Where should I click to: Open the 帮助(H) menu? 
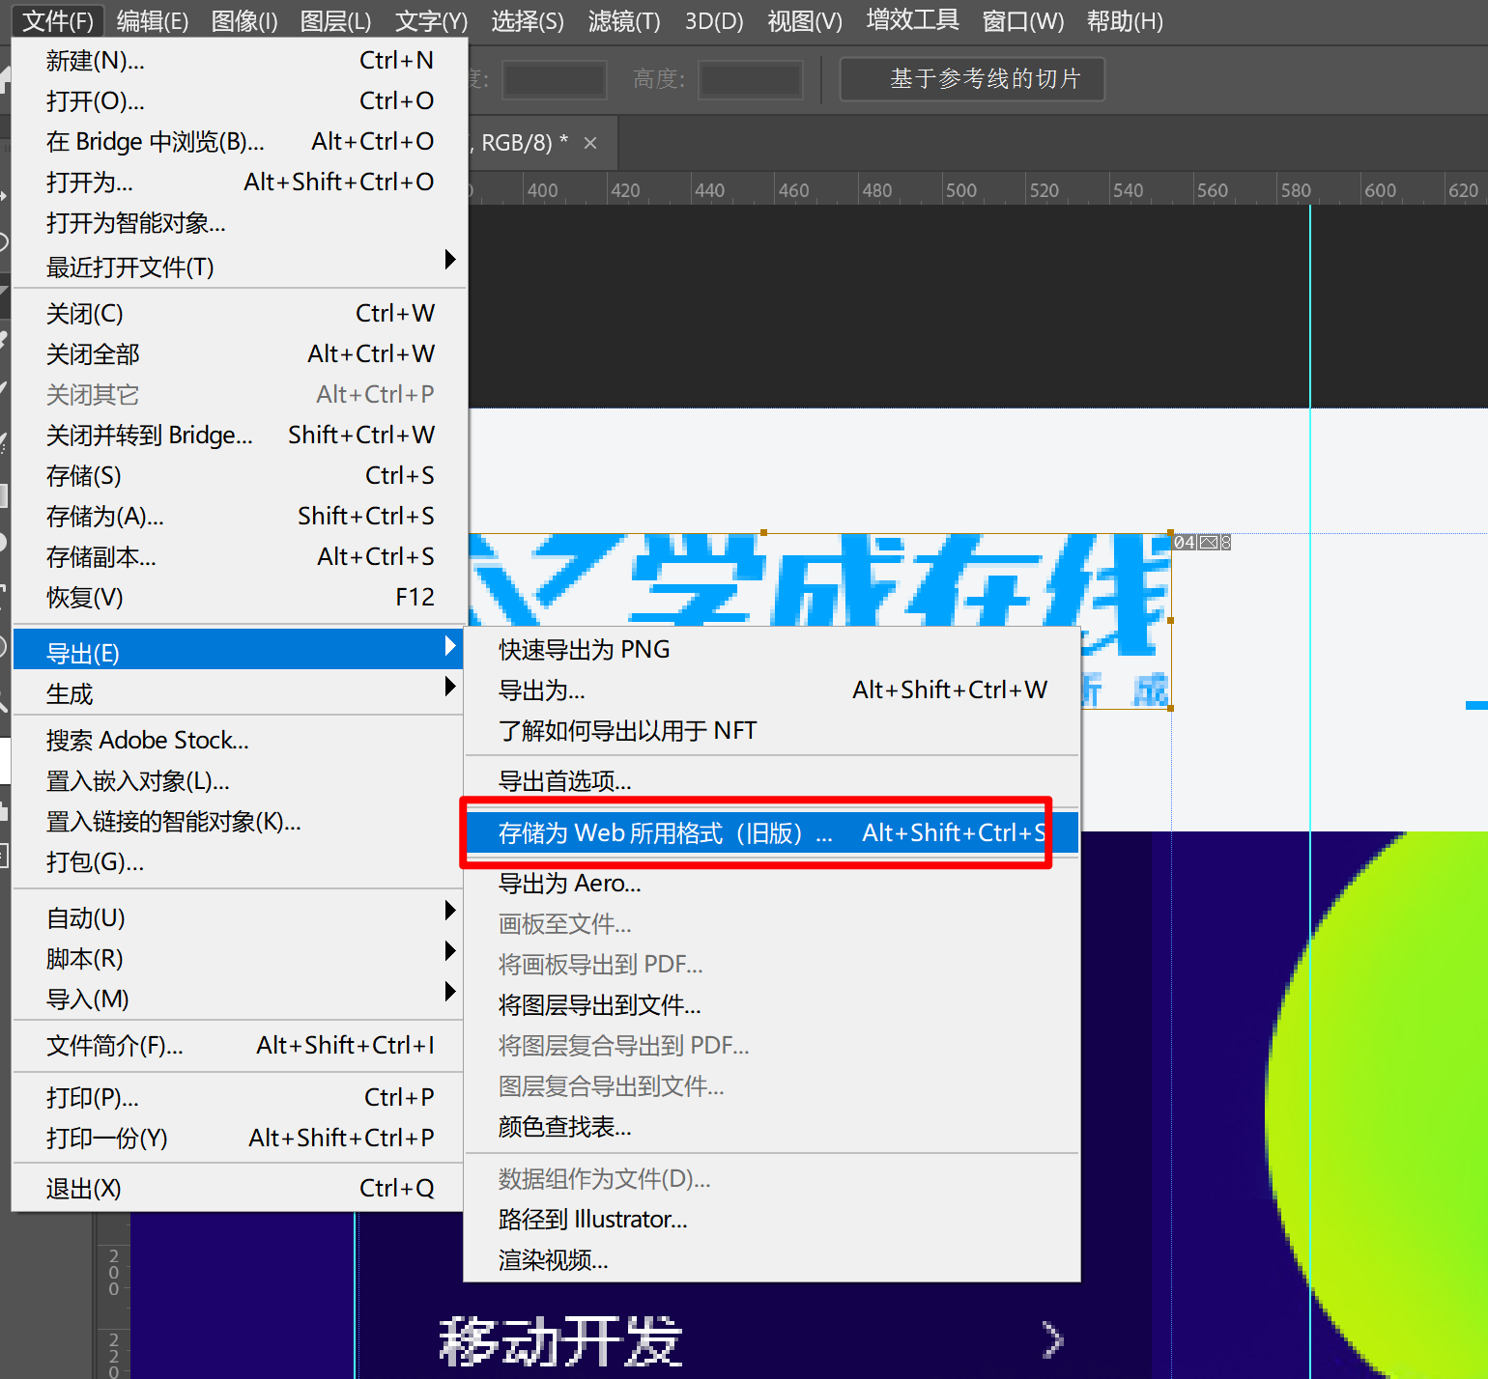(x=1124, y=20)
